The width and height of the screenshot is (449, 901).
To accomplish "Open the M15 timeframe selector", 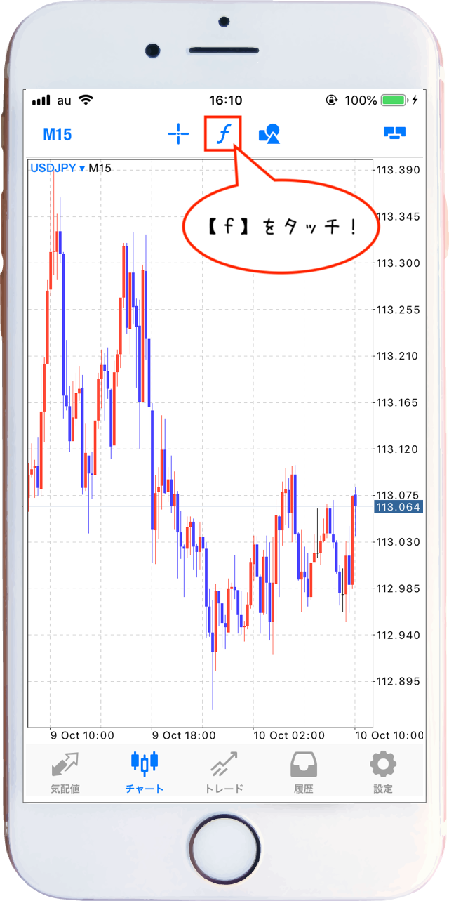I will (x=58, y=134).
